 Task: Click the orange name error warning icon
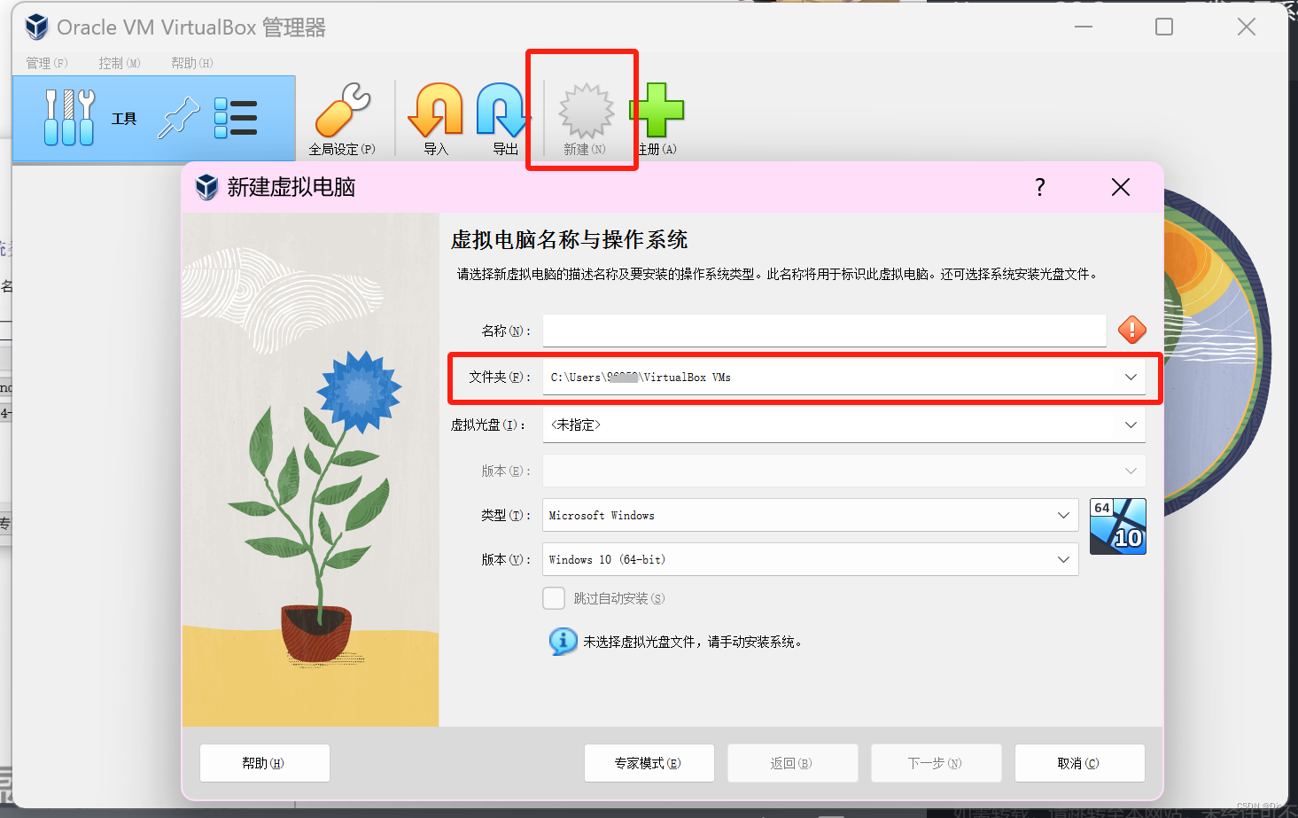coord(1132,330)
